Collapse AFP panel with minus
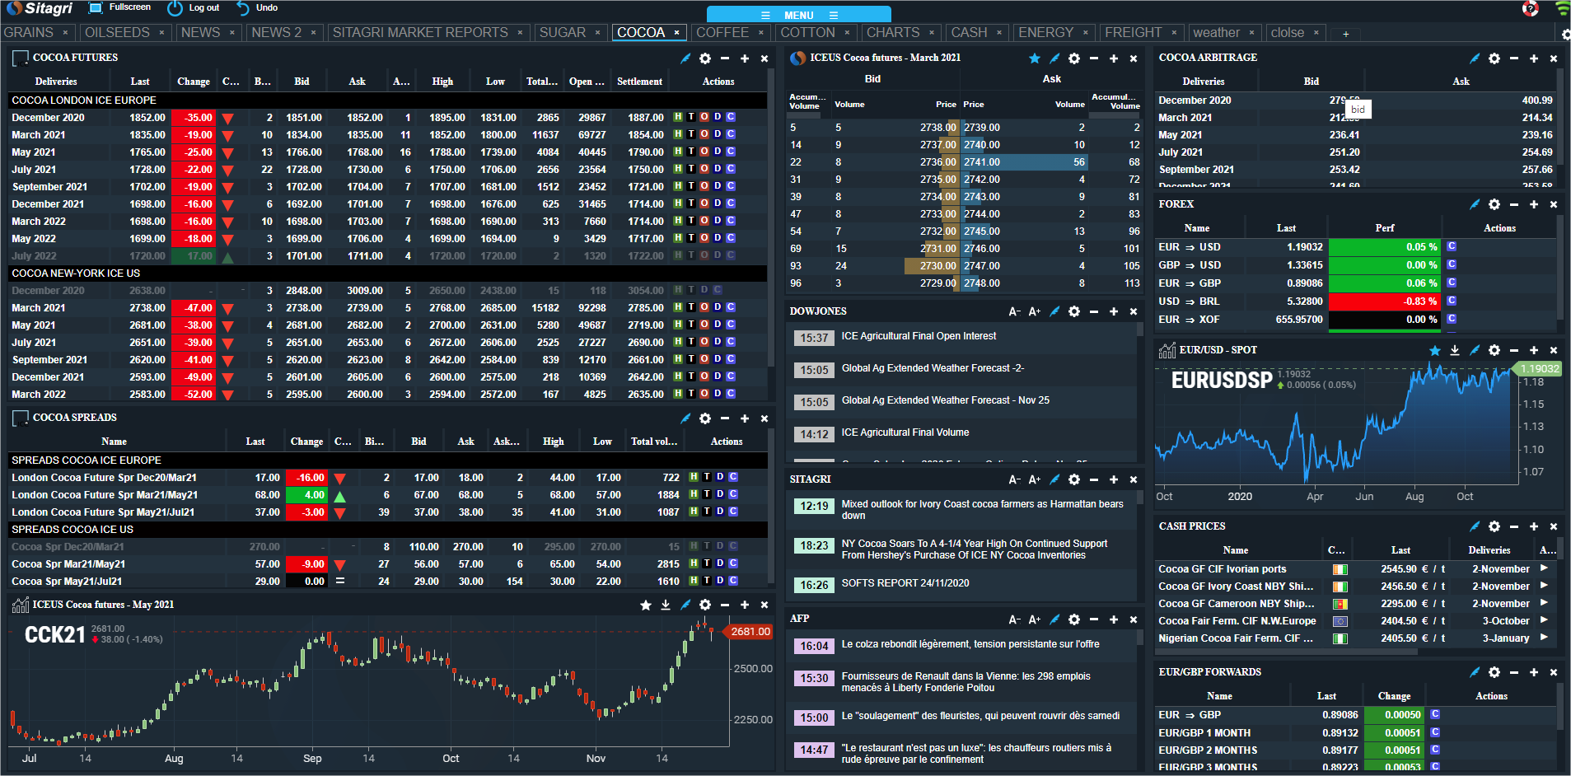 pos(1094,619)
